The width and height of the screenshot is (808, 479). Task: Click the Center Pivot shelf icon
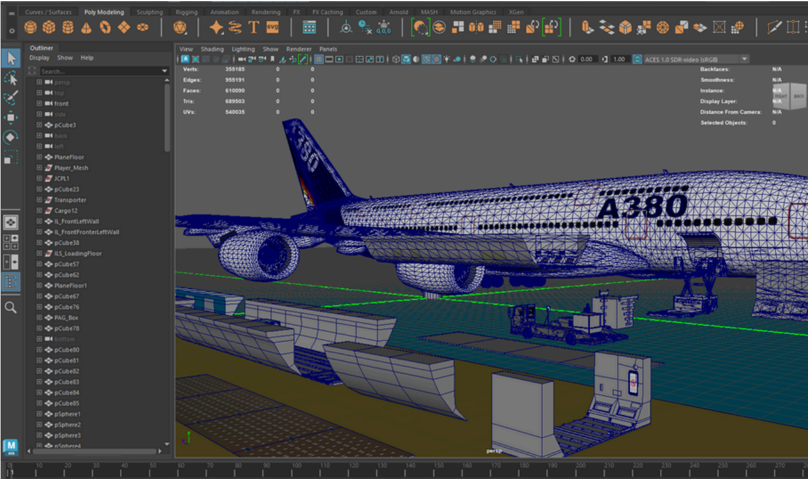(346, 27)
